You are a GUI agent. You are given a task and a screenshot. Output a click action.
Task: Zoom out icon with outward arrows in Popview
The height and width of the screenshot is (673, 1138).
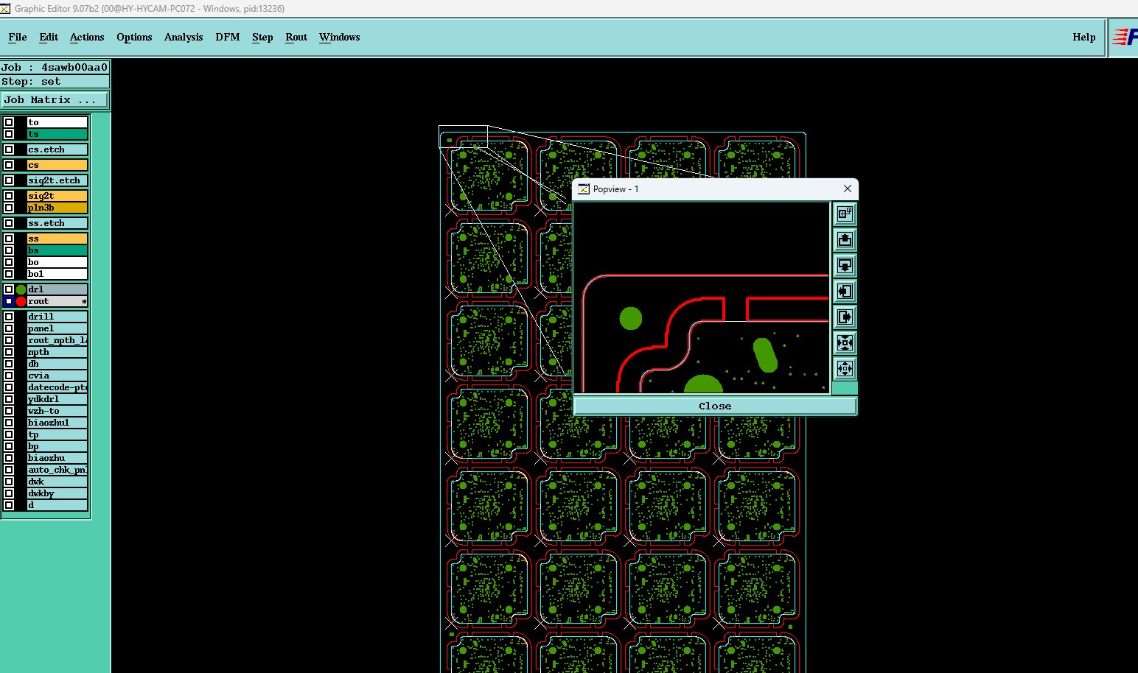point(845,368)
